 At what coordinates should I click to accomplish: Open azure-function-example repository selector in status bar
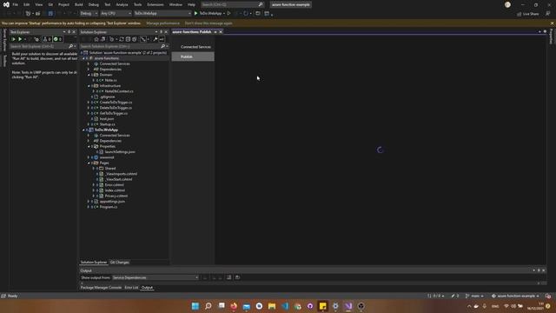[x=515, y=296]
